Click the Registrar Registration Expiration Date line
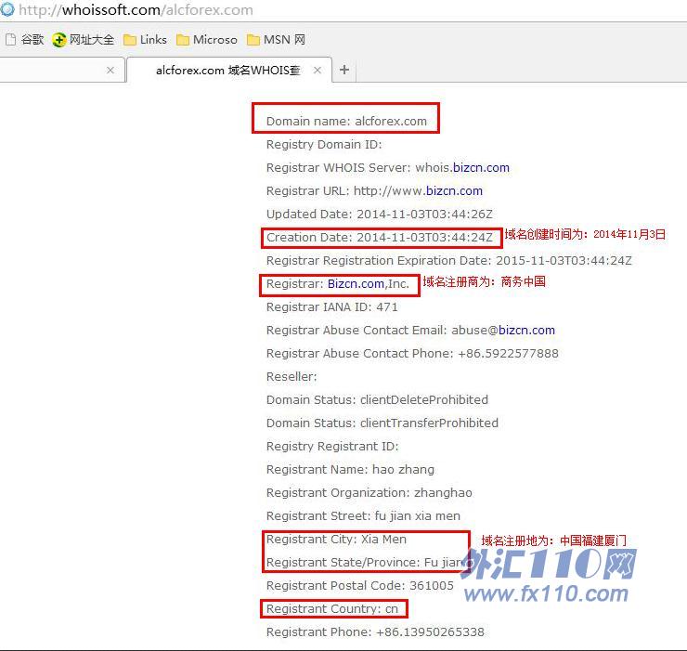 pyautogui.click(x=449, y=261)
